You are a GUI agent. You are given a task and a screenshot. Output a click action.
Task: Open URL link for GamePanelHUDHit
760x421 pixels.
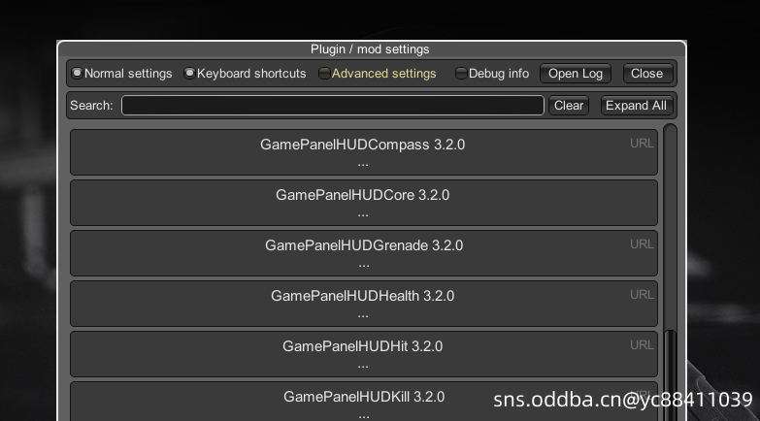pyautogui.click(x=642, y=345)
